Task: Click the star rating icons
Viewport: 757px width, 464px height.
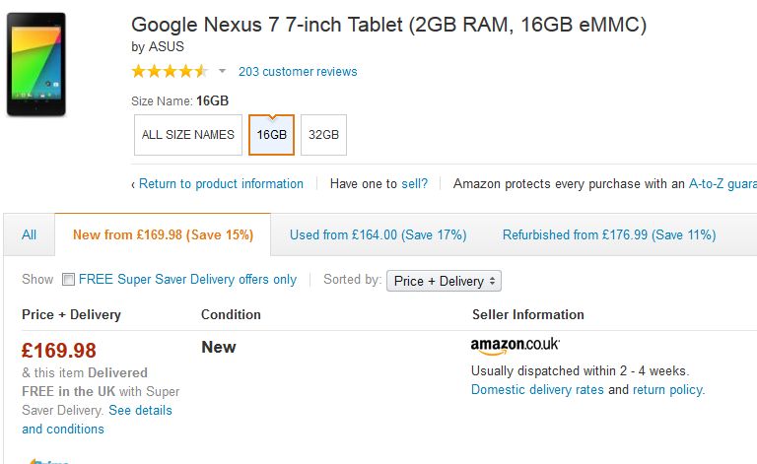Action: click(x=170, y=71)
